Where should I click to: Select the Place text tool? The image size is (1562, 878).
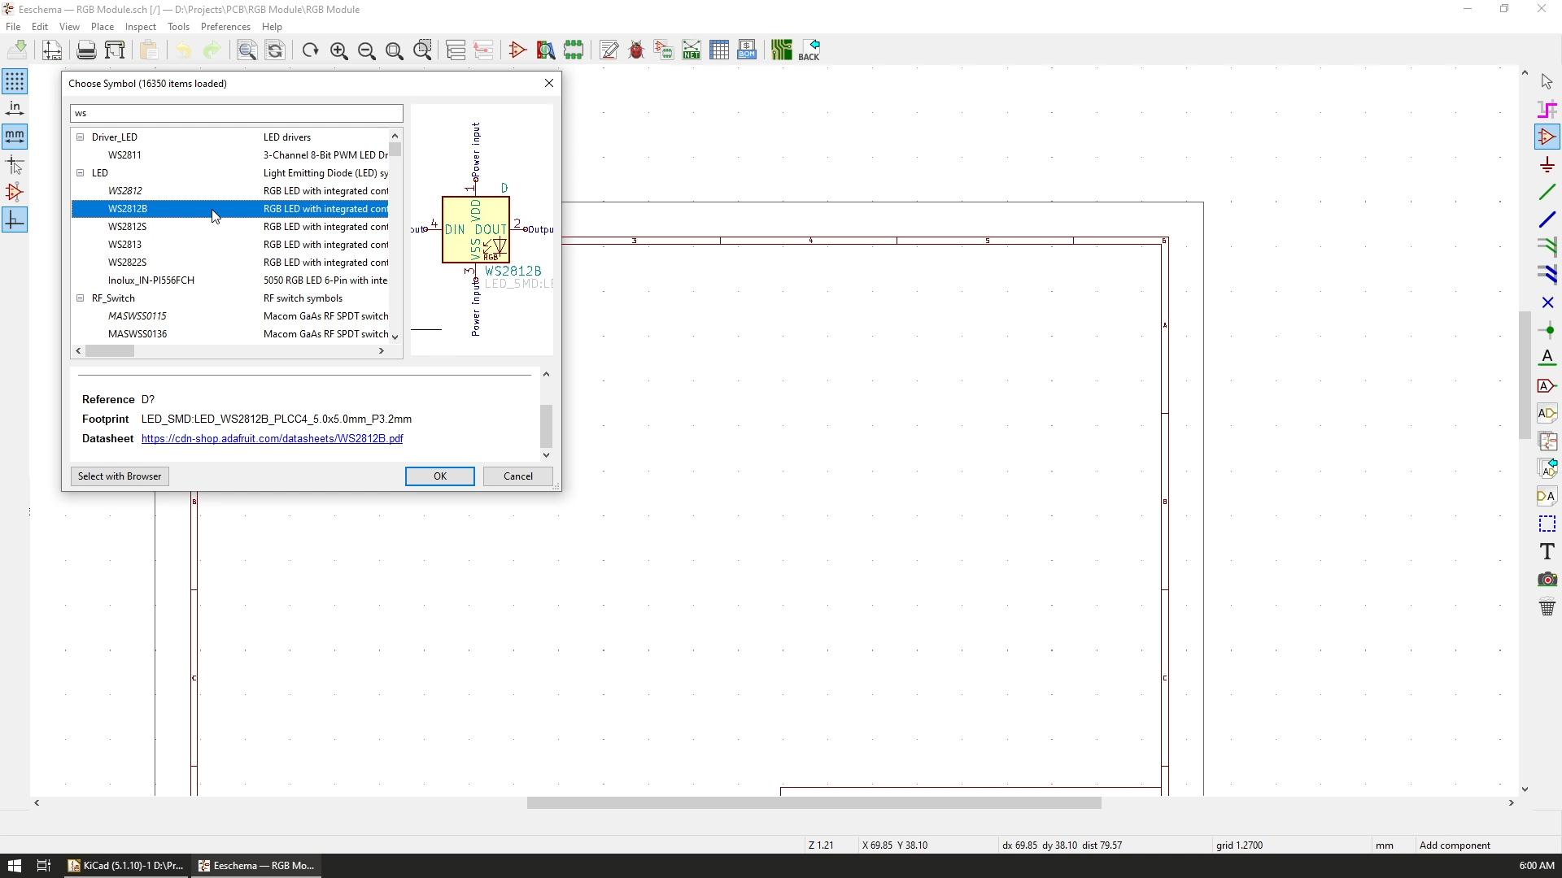click(1547, 552)
